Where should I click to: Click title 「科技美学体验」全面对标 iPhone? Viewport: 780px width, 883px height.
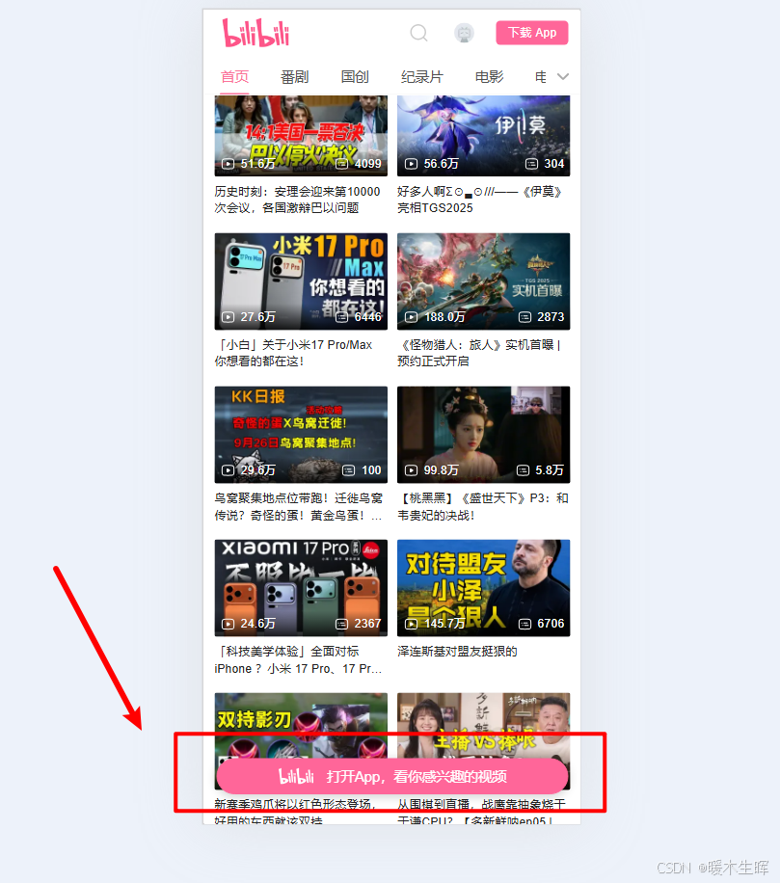tap(299, 660)
